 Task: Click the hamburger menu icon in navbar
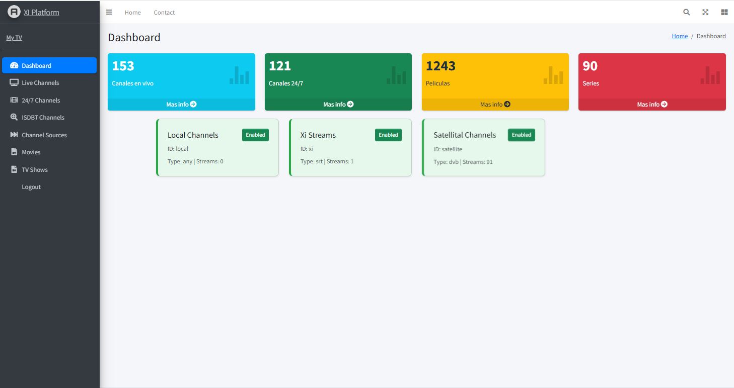pos(109,13)
